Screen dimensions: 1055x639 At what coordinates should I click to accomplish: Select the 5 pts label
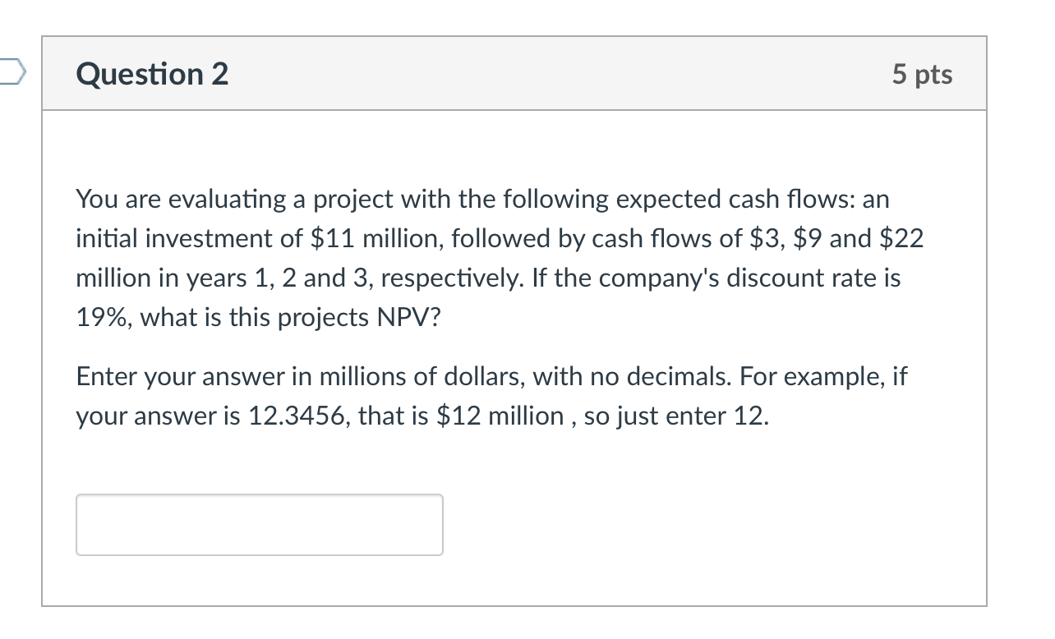(x=924, y=73)
